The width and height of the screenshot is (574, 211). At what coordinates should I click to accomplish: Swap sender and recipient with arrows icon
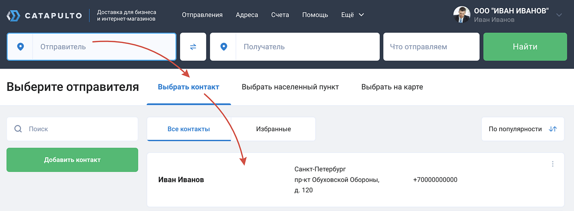[x=193, y=47]
